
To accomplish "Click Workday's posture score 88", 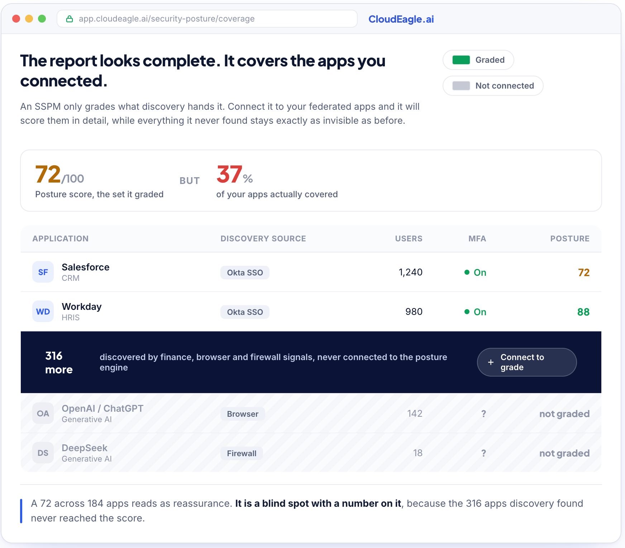I will point(583,312).
